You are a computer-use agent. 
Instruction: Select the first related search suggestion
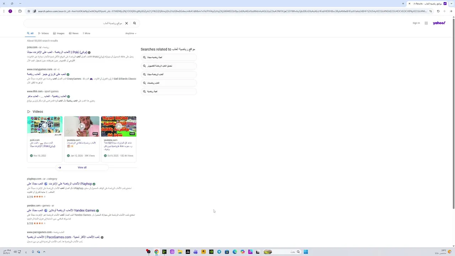coord(169,57)
